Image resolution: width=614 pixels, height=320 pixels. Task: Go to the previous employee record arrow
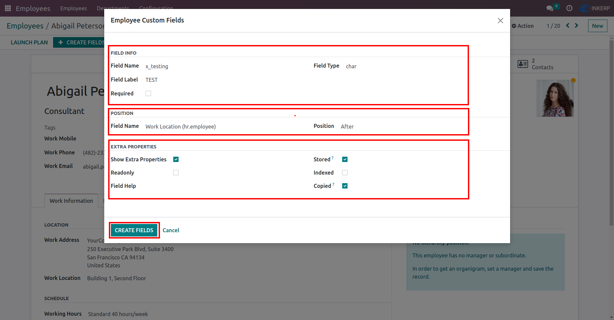click(x=568, y=26)
